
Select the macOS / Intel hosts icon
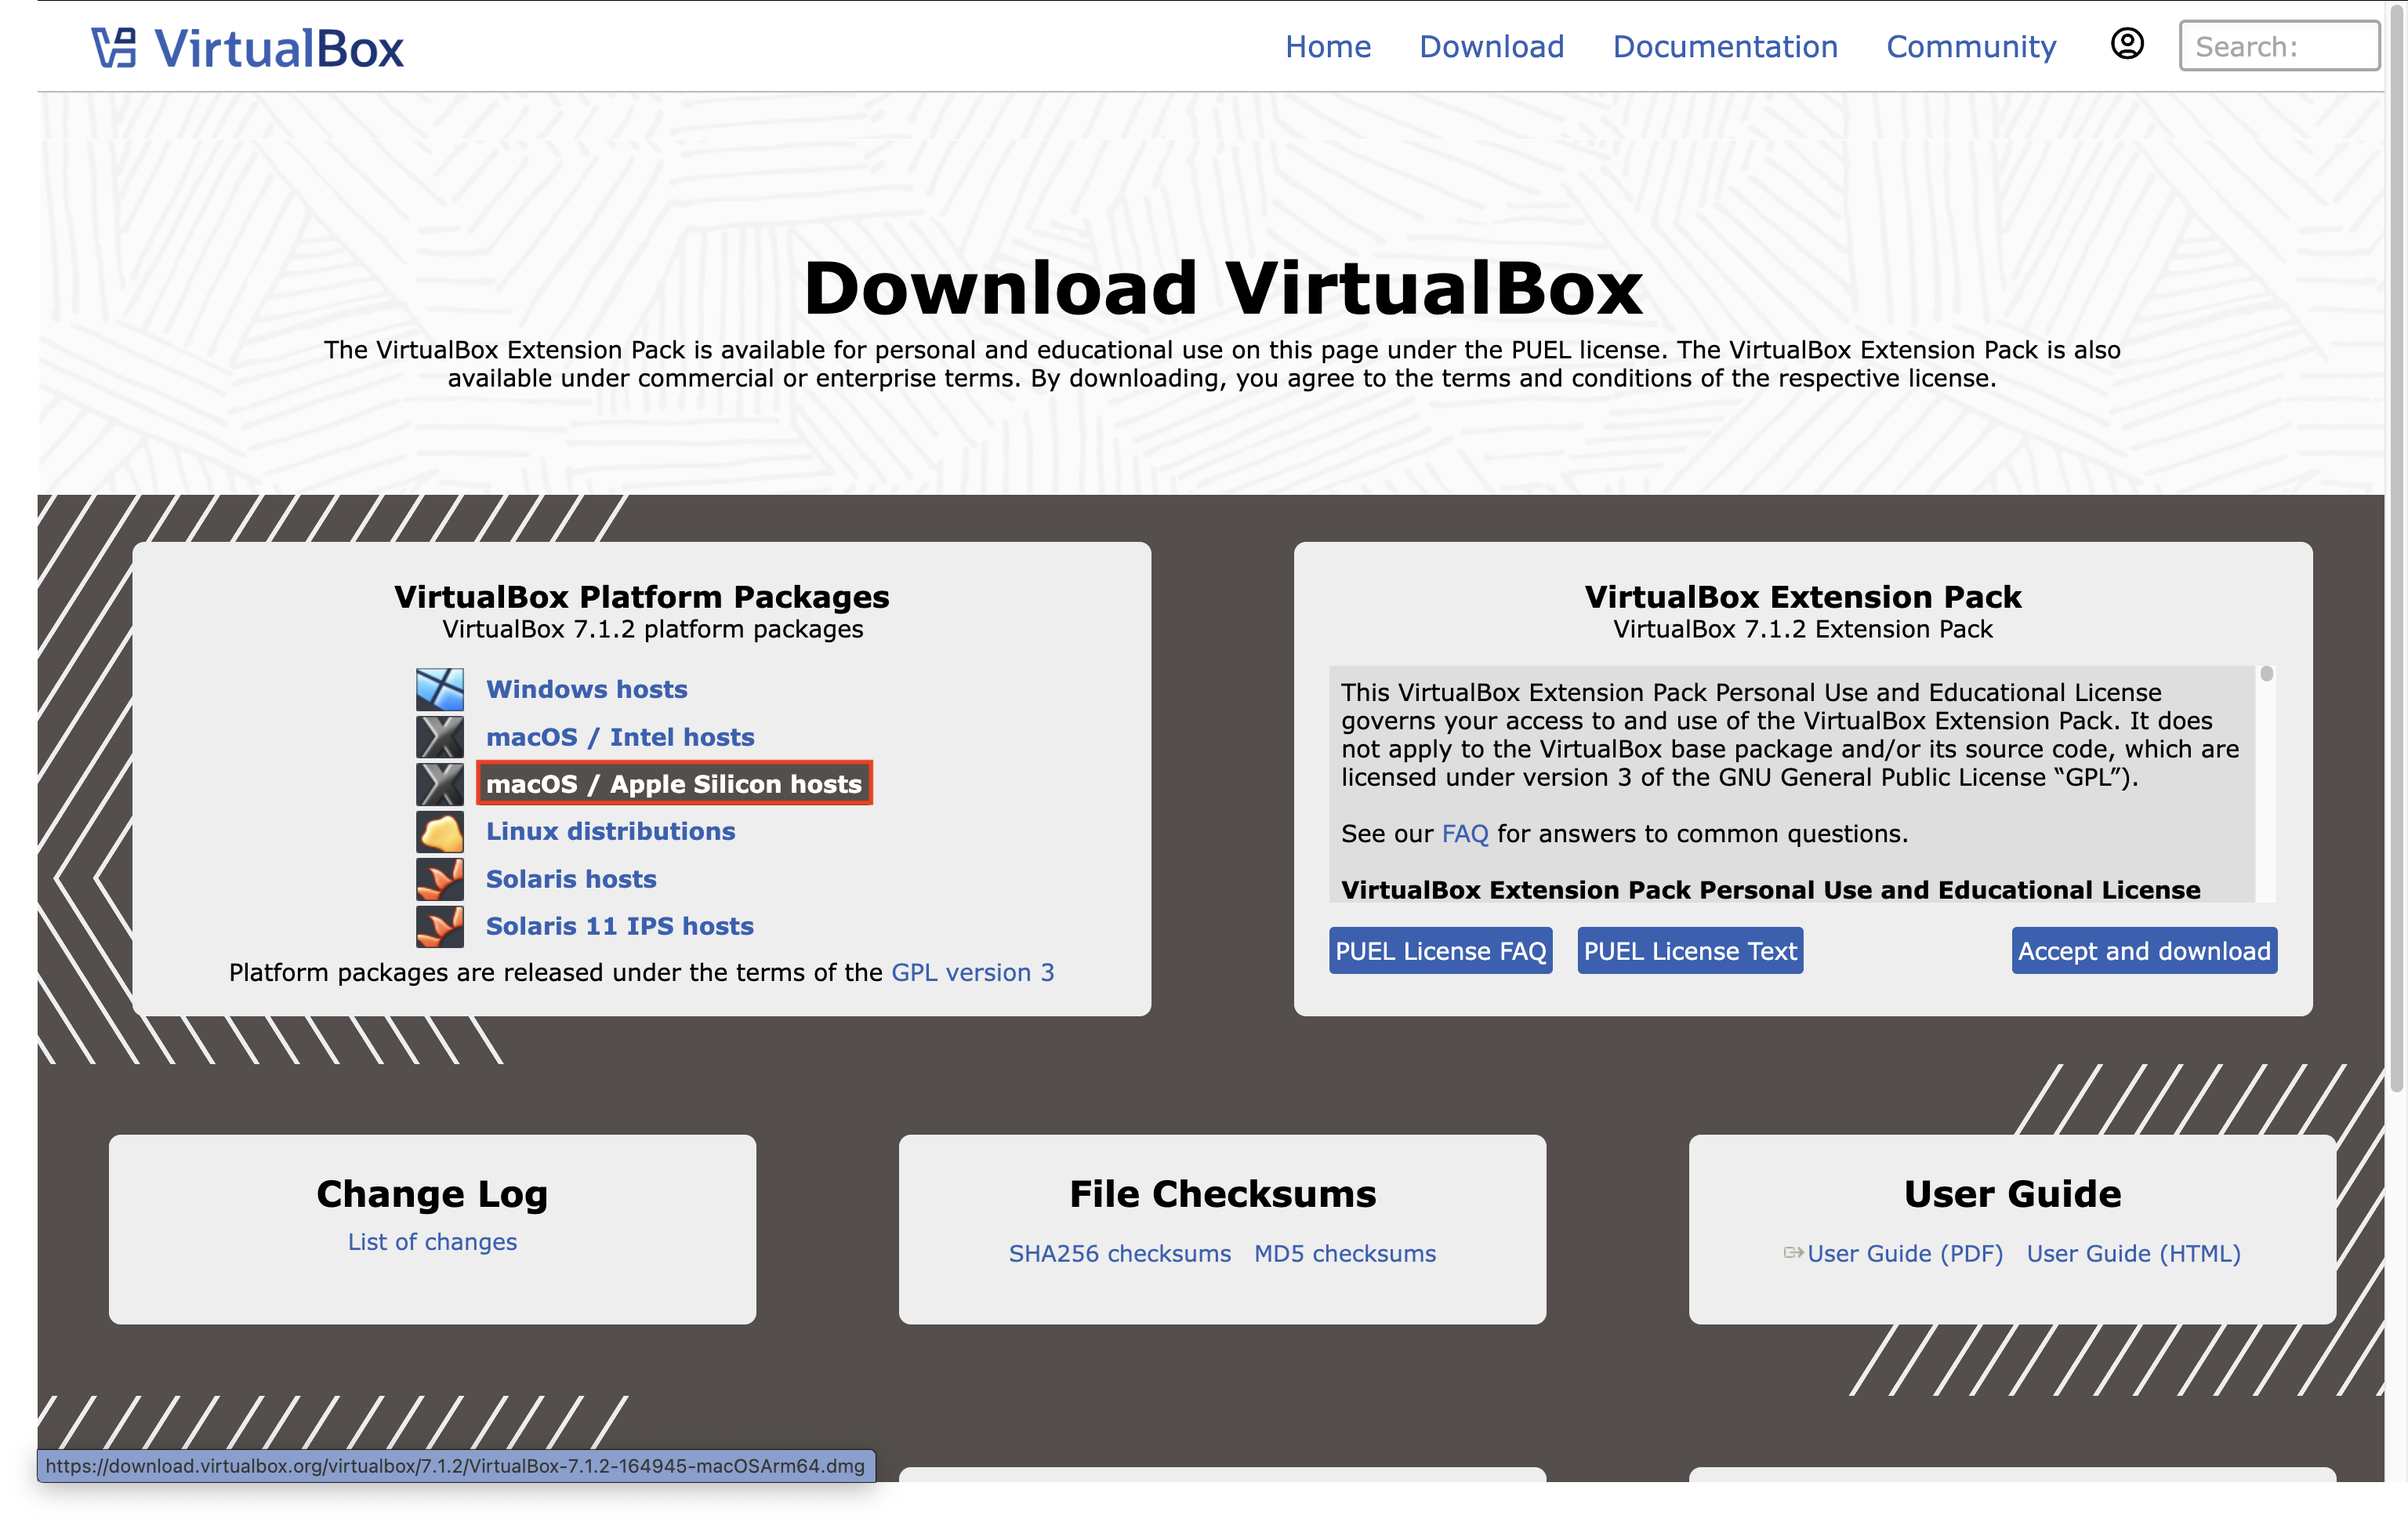(x=440, y=736)
